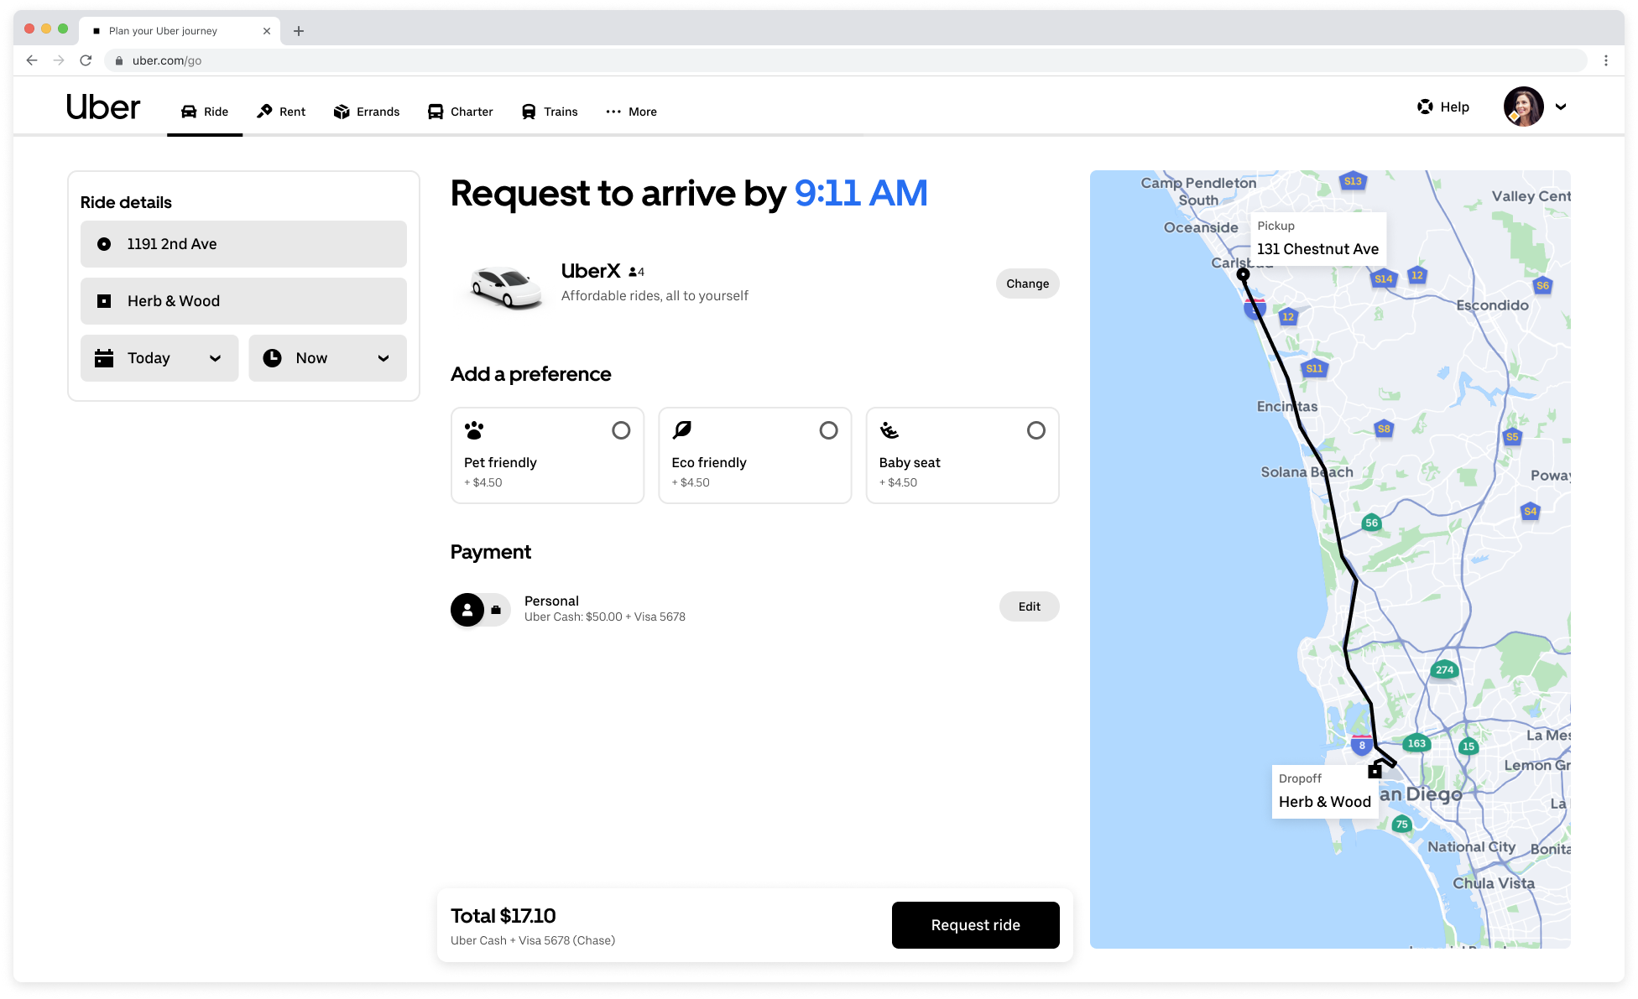Change the selected ride type
The image size is (1638, 999).
tap(1028, 284)
